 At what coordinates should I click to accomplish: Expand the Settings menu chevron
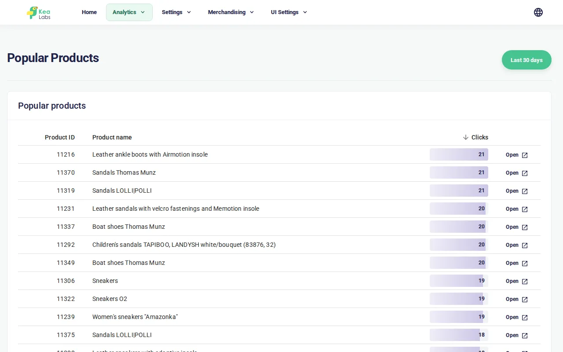(189, 12)
